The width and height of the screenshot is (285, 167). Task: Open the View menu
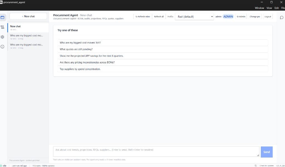click(269, 8)
